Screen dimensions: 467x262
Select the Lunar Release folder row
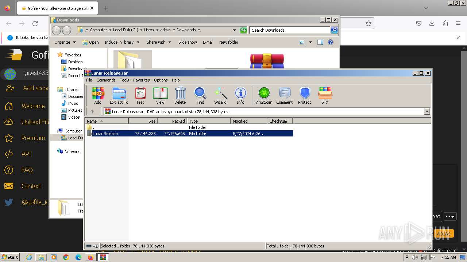pyautogui.click(x=189, y=134)
